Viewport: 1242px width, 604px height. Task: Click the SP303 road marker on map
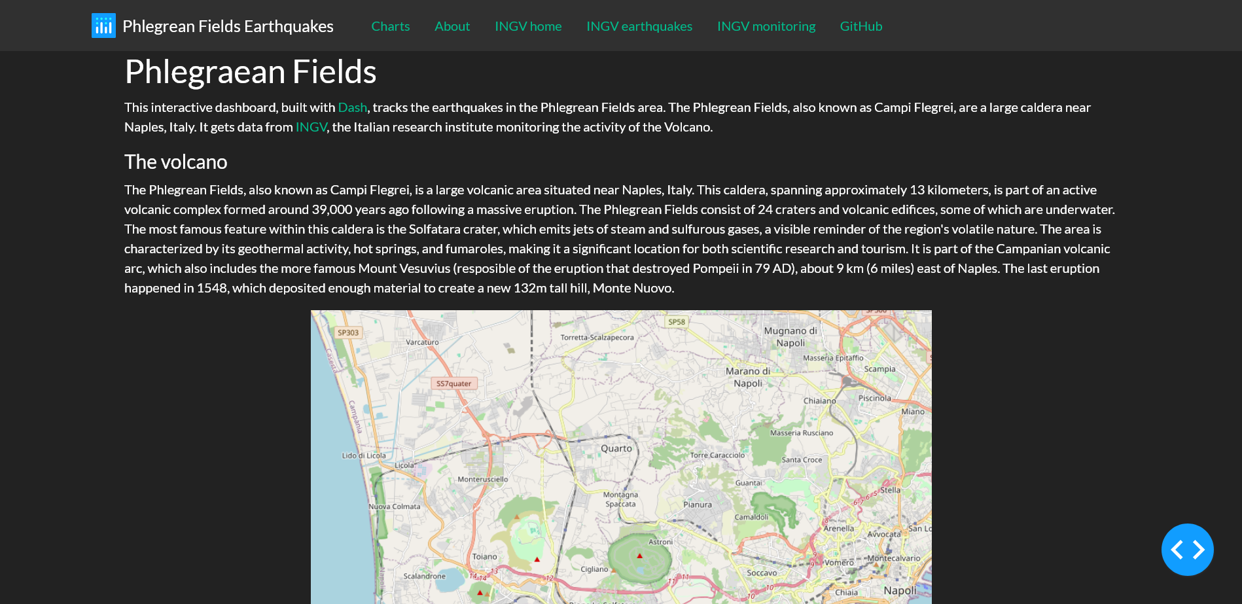tap(348, 332)
